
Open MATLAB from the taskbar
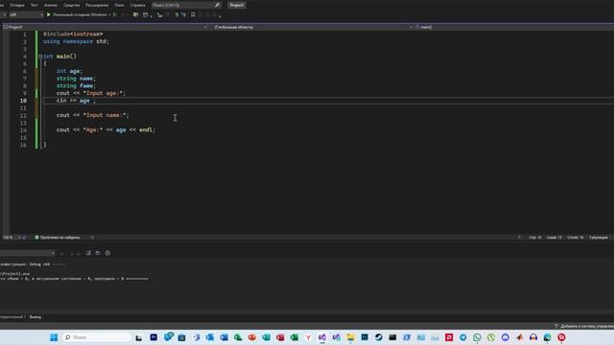tap(519, 337)
